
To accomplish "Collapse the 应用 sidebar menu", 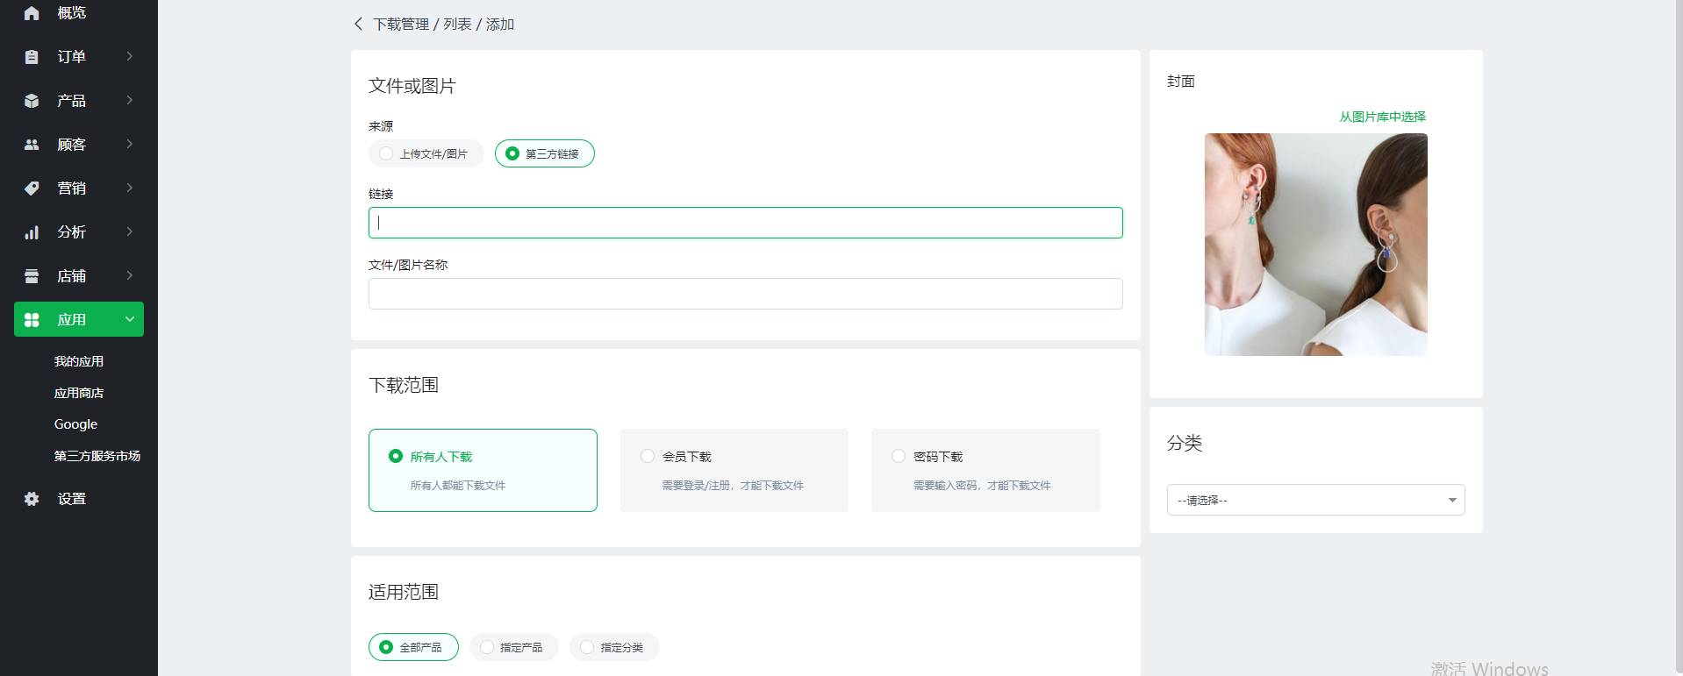I will pos(130,320).
